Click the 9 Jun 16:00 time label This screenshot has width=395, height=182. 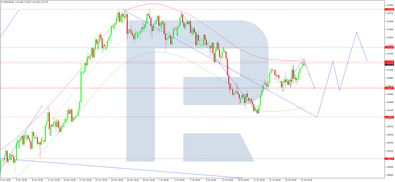point(37,180)
